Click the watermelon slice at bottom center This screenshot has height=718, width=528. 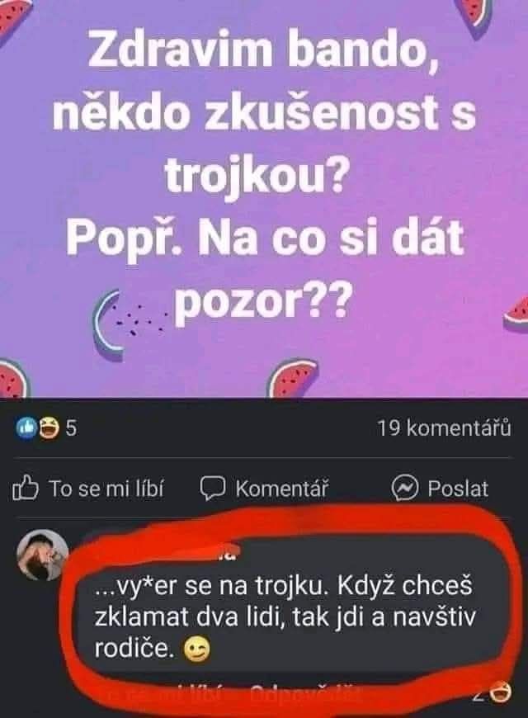[292, 377]
